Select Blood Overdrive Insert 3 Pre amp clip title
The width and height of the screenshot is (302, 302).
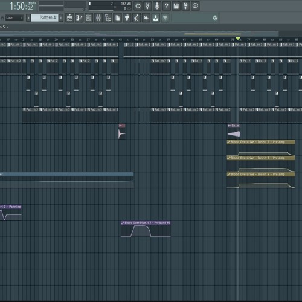[258, 158]
